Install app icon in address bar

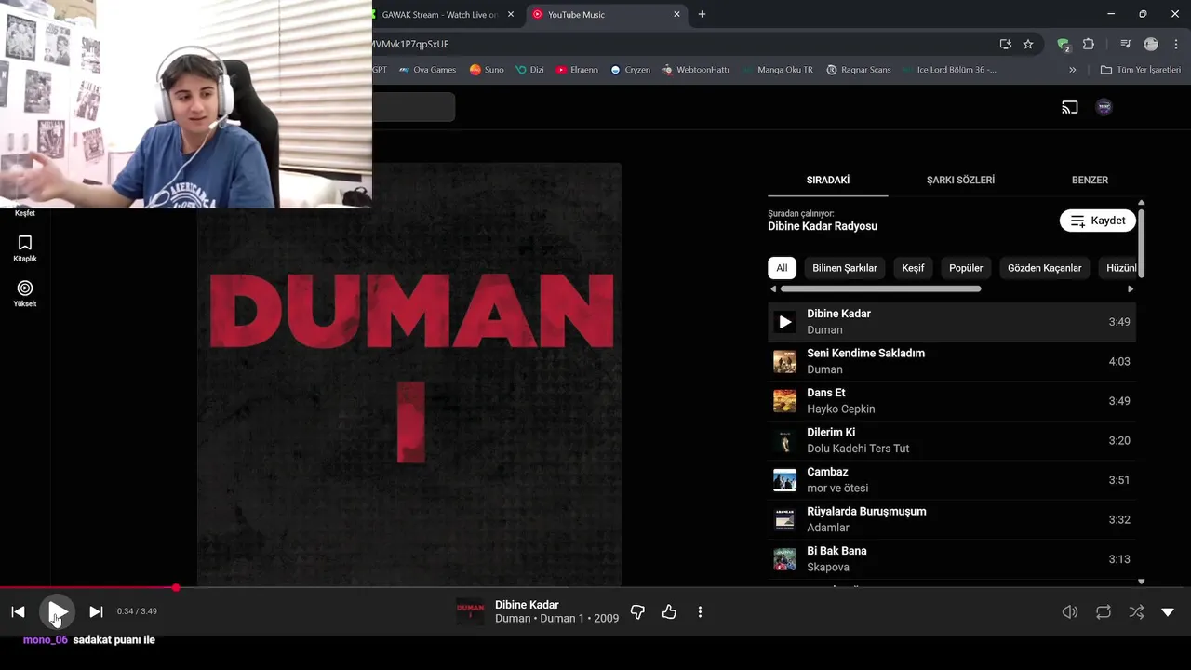[x=1006, y=44]
